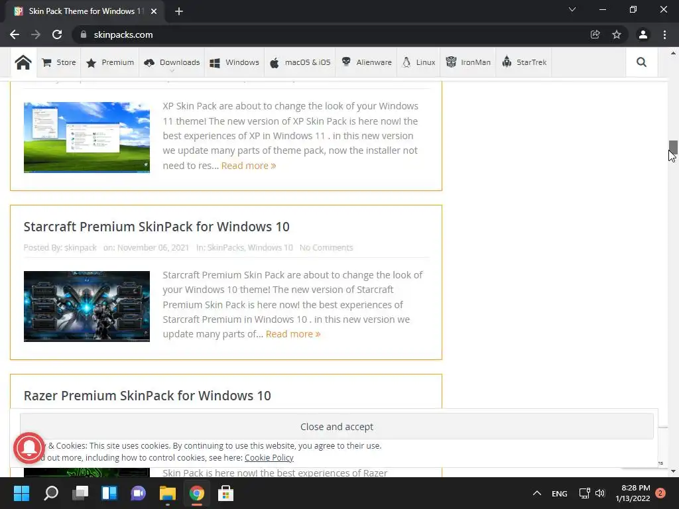Image resolution: width=679 pixels, height=509 pixels.
Task: Open Windows 10 category under Starcraft post
Action: [x=271, y=248]
